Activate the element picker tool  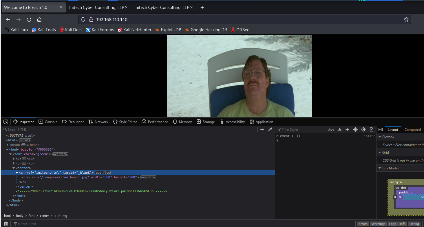(6, 122)
